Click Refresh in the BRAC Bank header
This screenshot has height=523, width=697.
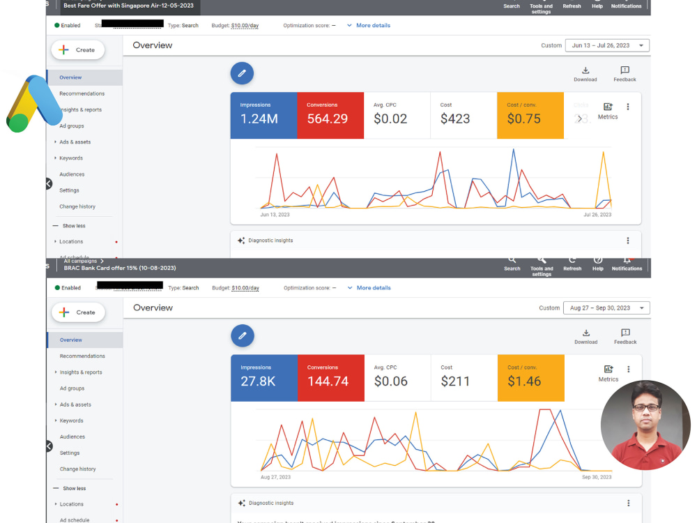572,264
